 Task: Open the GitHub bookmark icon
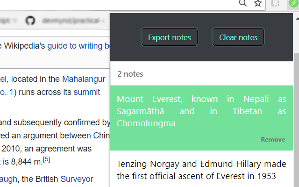pyautogui.click(x=30, y=21)
